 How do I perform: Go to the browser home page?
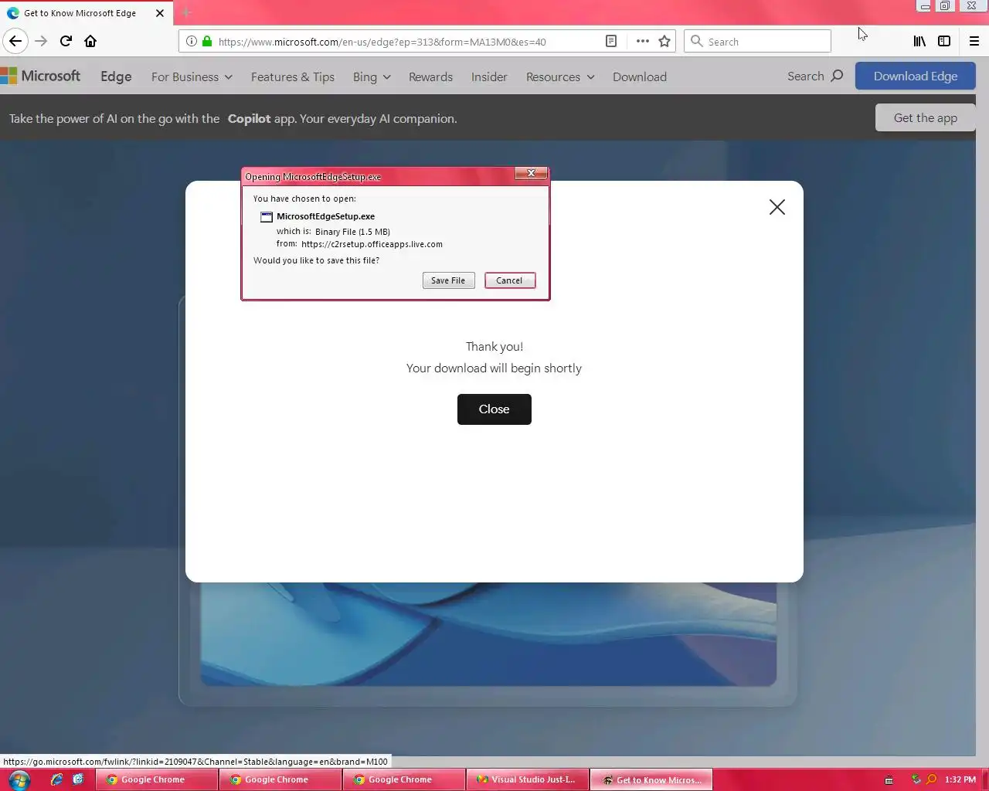(90, 41)
